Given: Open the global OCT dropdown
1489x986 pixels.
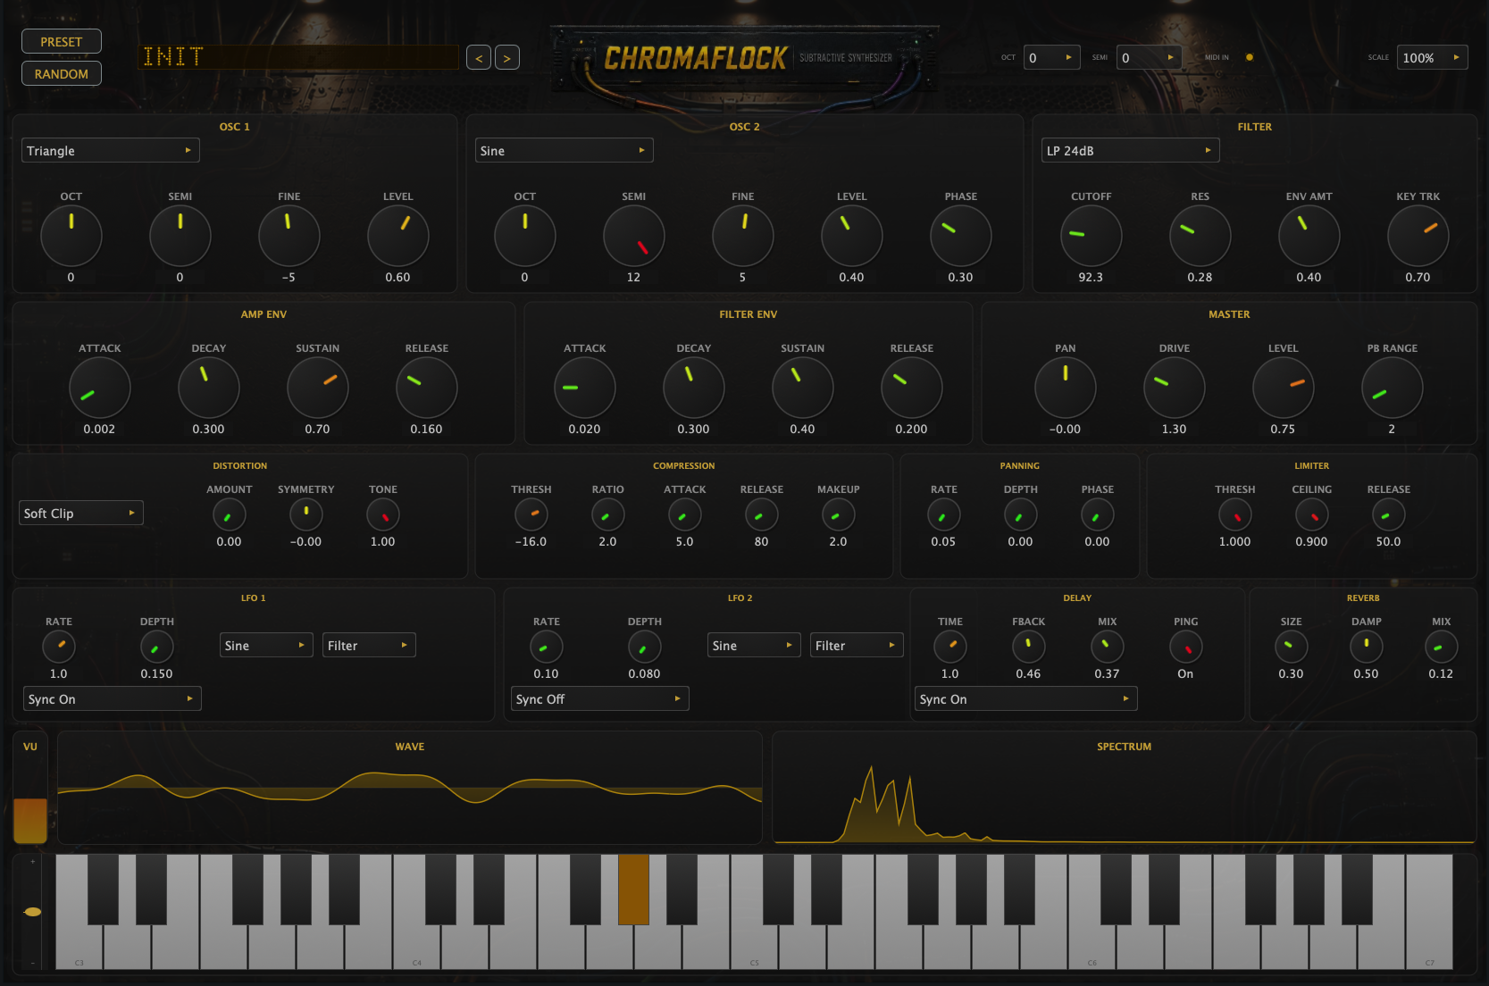Looking at the screenshot, I should [x=1051, y=57].
